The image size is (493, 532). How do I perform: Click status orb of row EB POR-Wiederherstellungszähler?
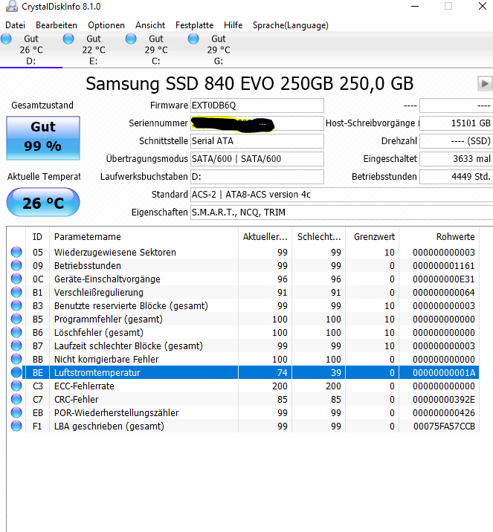click(x=16, y=412)
